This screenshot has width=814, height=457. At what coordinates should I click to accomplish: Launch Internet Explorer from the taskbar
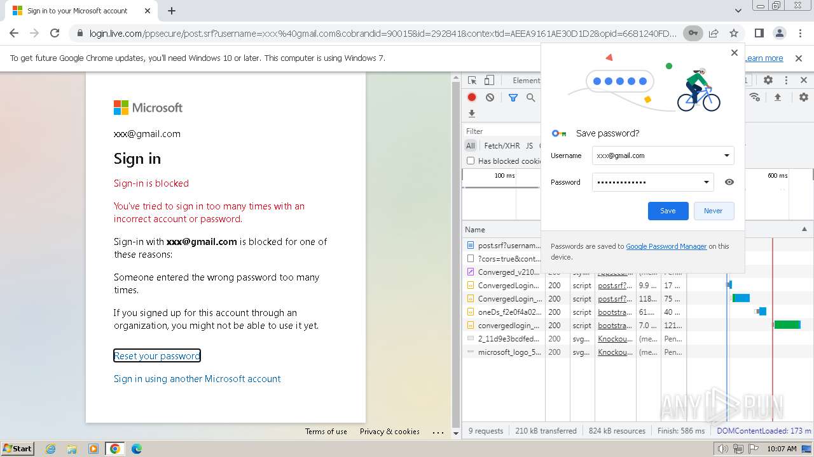pyautogui.click(x=51, y=449)
